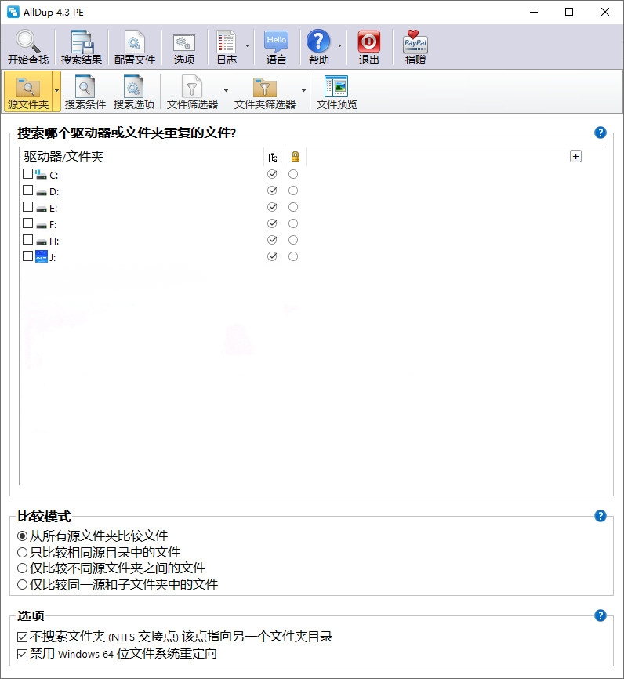
Task: Select the C: drive icon
Action: pyautogui.click(x=41, y=175)
